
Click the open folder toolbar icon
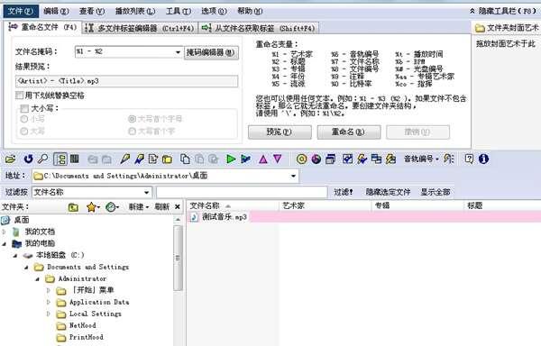pyautogui.click(x=10, y=159)
